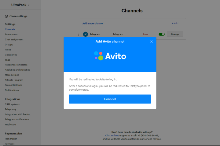The height and width of the screenshot is (146, 220).
Task: Toggle the Telegram channel switch off
Action: pos(162,34)
